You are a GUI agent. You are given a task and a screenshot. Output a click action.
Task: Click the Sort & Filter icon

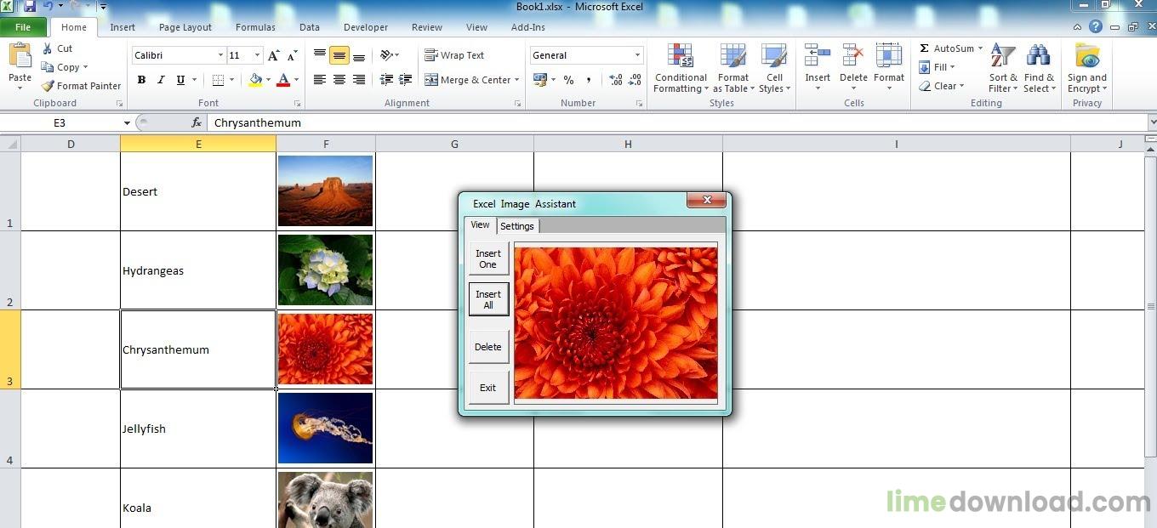pos(1003,56)
